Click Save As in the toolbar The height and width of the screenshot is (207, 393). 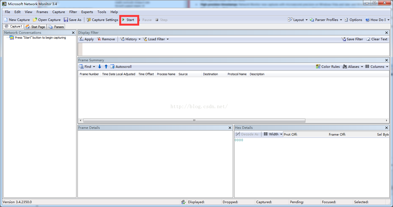(x=73, y=20)
